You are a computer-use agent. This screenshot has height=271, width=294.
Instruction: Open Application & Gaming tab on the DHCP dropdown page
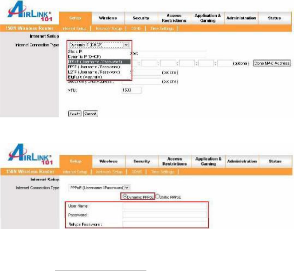click(207, 18)
